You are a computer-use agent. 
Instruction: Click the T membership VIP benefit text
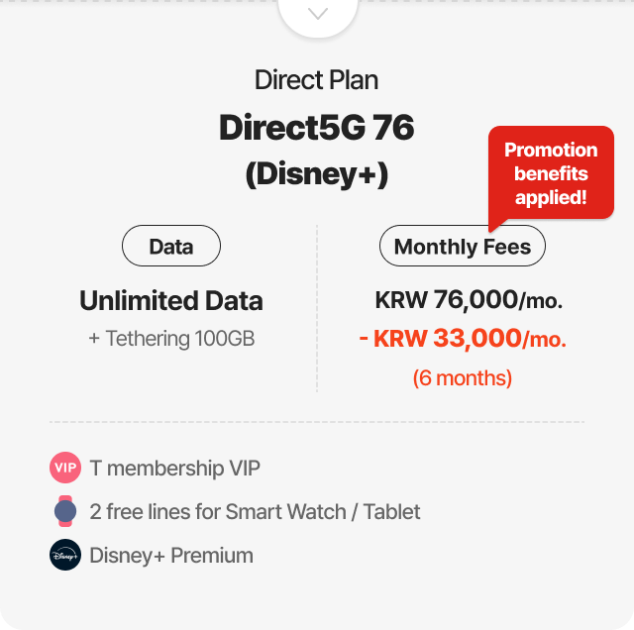coord(175,468)
